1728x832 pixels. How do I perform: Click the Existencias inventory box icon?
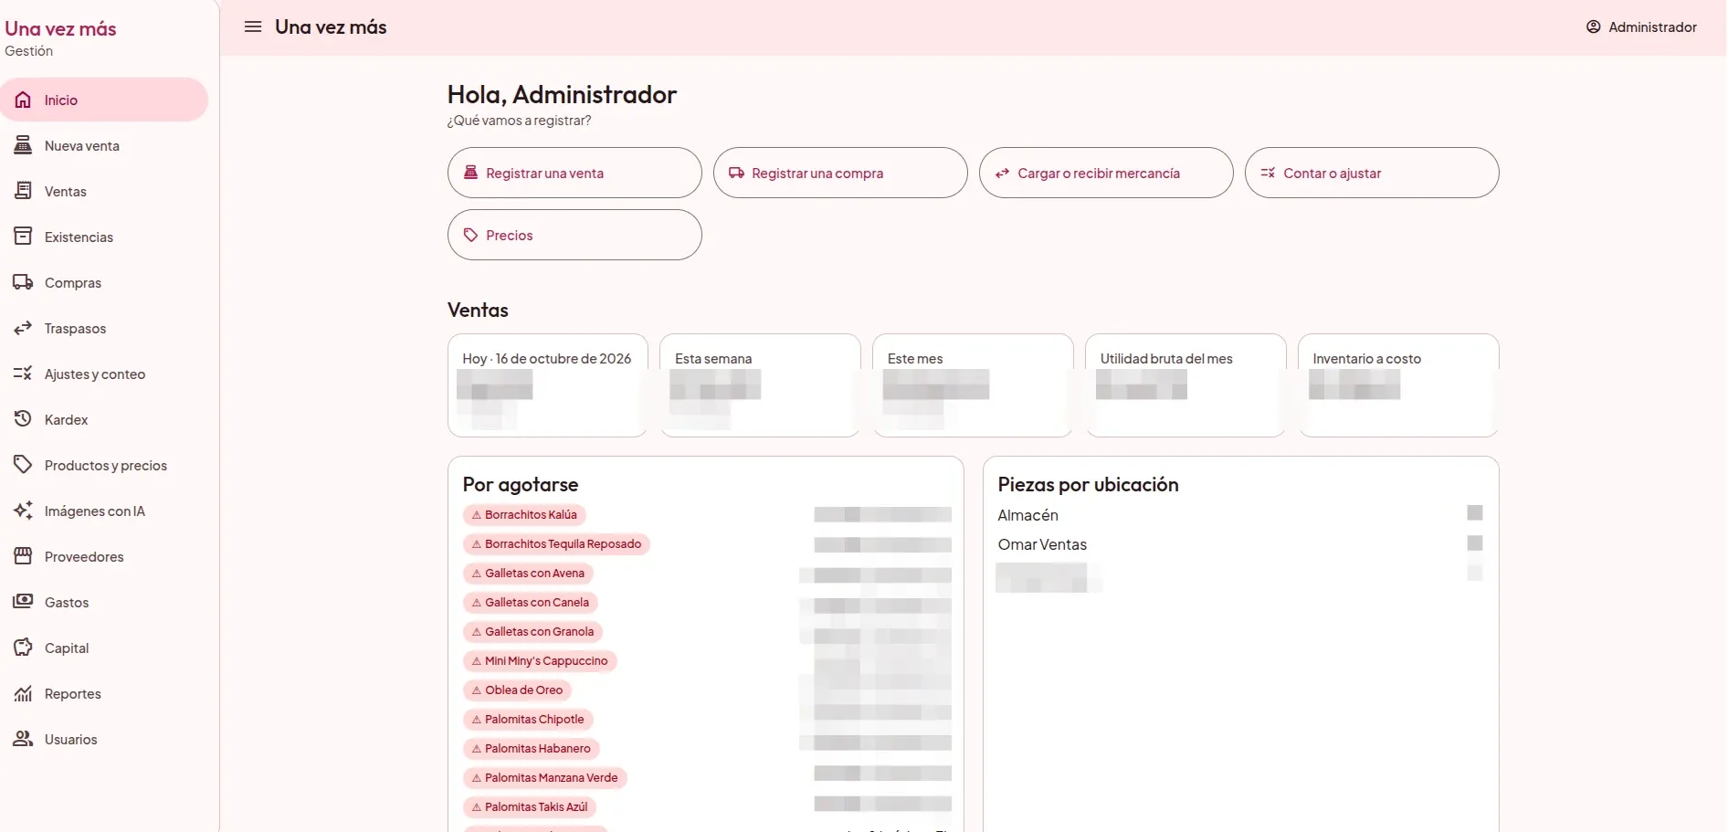tap(23, 237)
